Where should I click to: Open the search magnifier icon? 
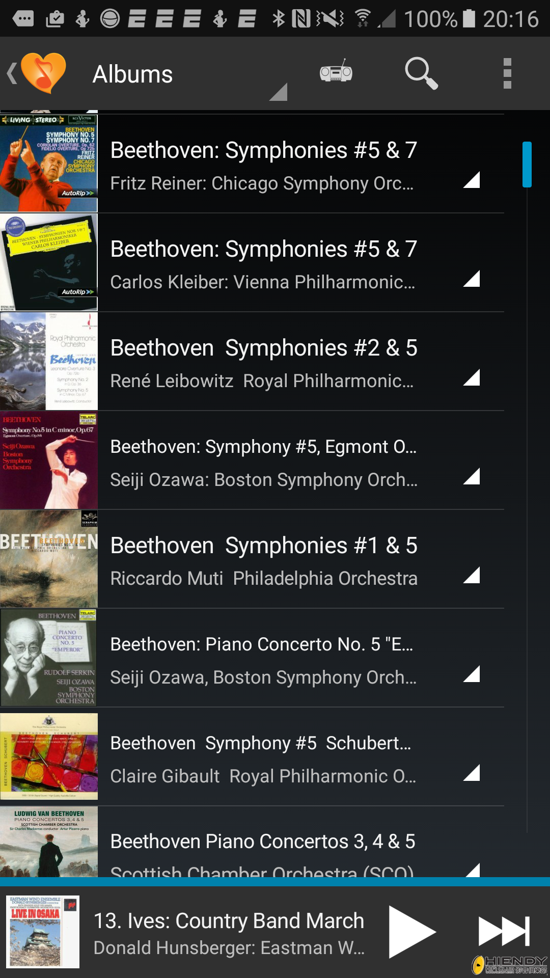421,73
